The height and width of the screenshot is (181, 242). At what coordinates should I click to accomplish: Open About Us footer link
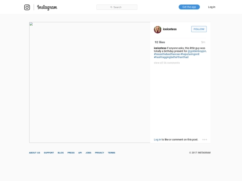[35, 153]
